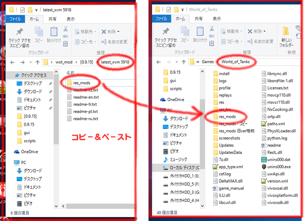The image size is (305, 221).
Task: Open recent locations dropdown in latest_xvm window
Action: (x=30, y=62)
